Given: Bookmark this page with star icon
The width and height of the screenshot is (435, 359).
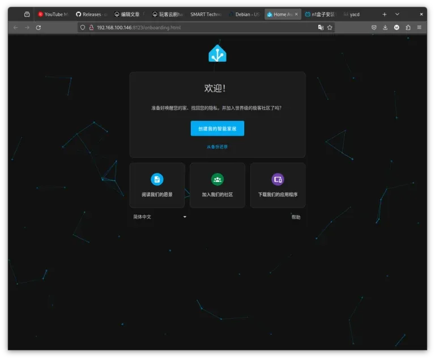Looking at the screenshot, I should coord(330,27).
